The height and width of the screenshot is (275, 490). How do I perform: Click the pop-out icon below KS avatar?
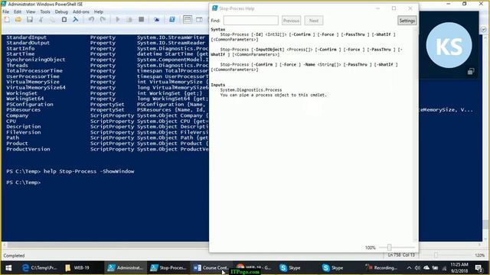click(x=471, y=72)
